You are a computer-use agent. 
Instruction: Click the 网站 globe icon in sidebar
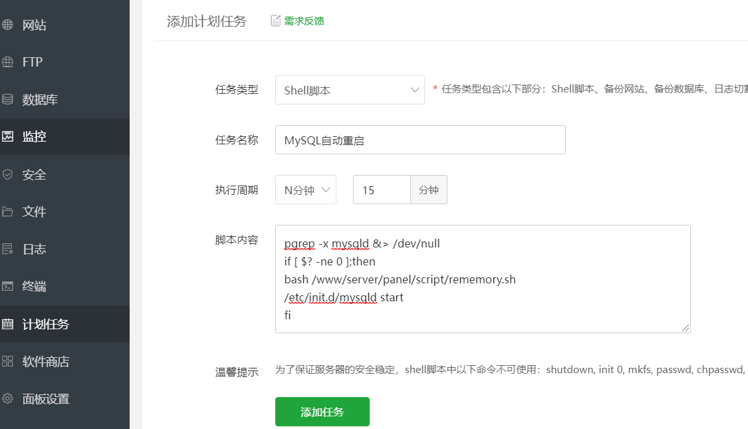coord(7,25)
